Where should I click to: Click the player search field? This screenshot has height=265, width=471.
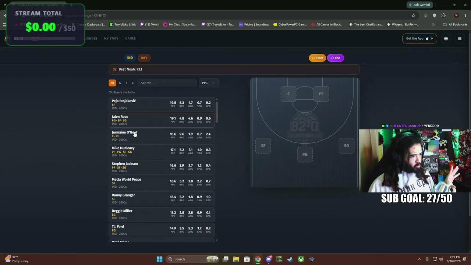[167, 83]
